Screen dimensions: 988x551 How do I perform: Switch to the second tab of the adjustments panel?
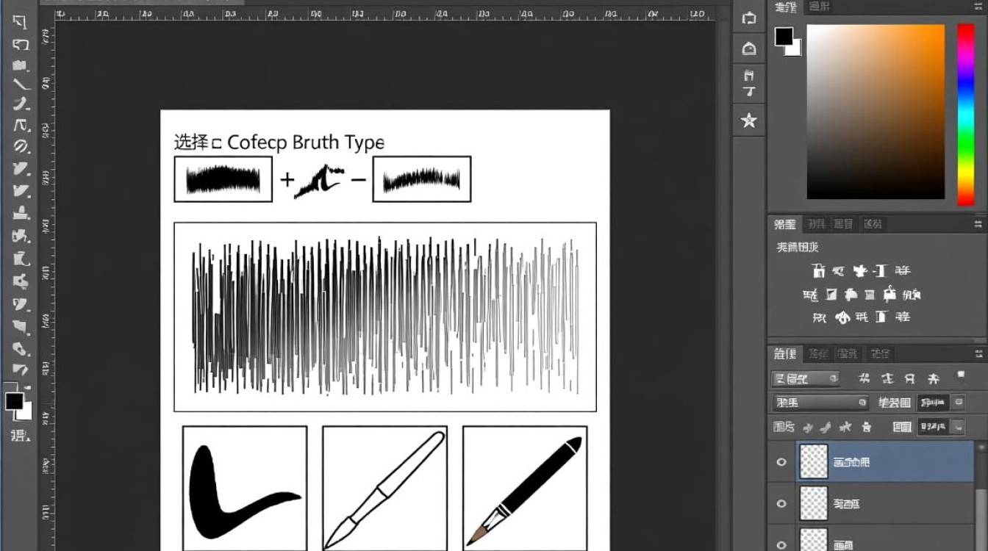[816, 224]
